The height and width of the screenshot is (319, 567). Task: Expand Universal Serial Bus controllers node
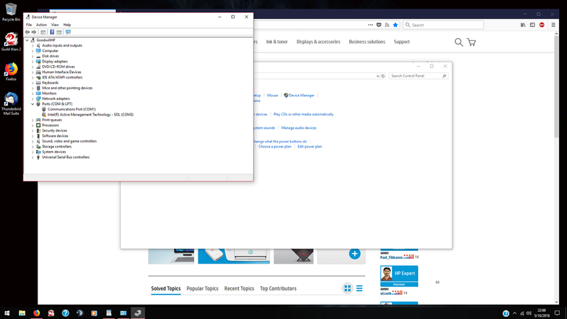pos(33,157)
